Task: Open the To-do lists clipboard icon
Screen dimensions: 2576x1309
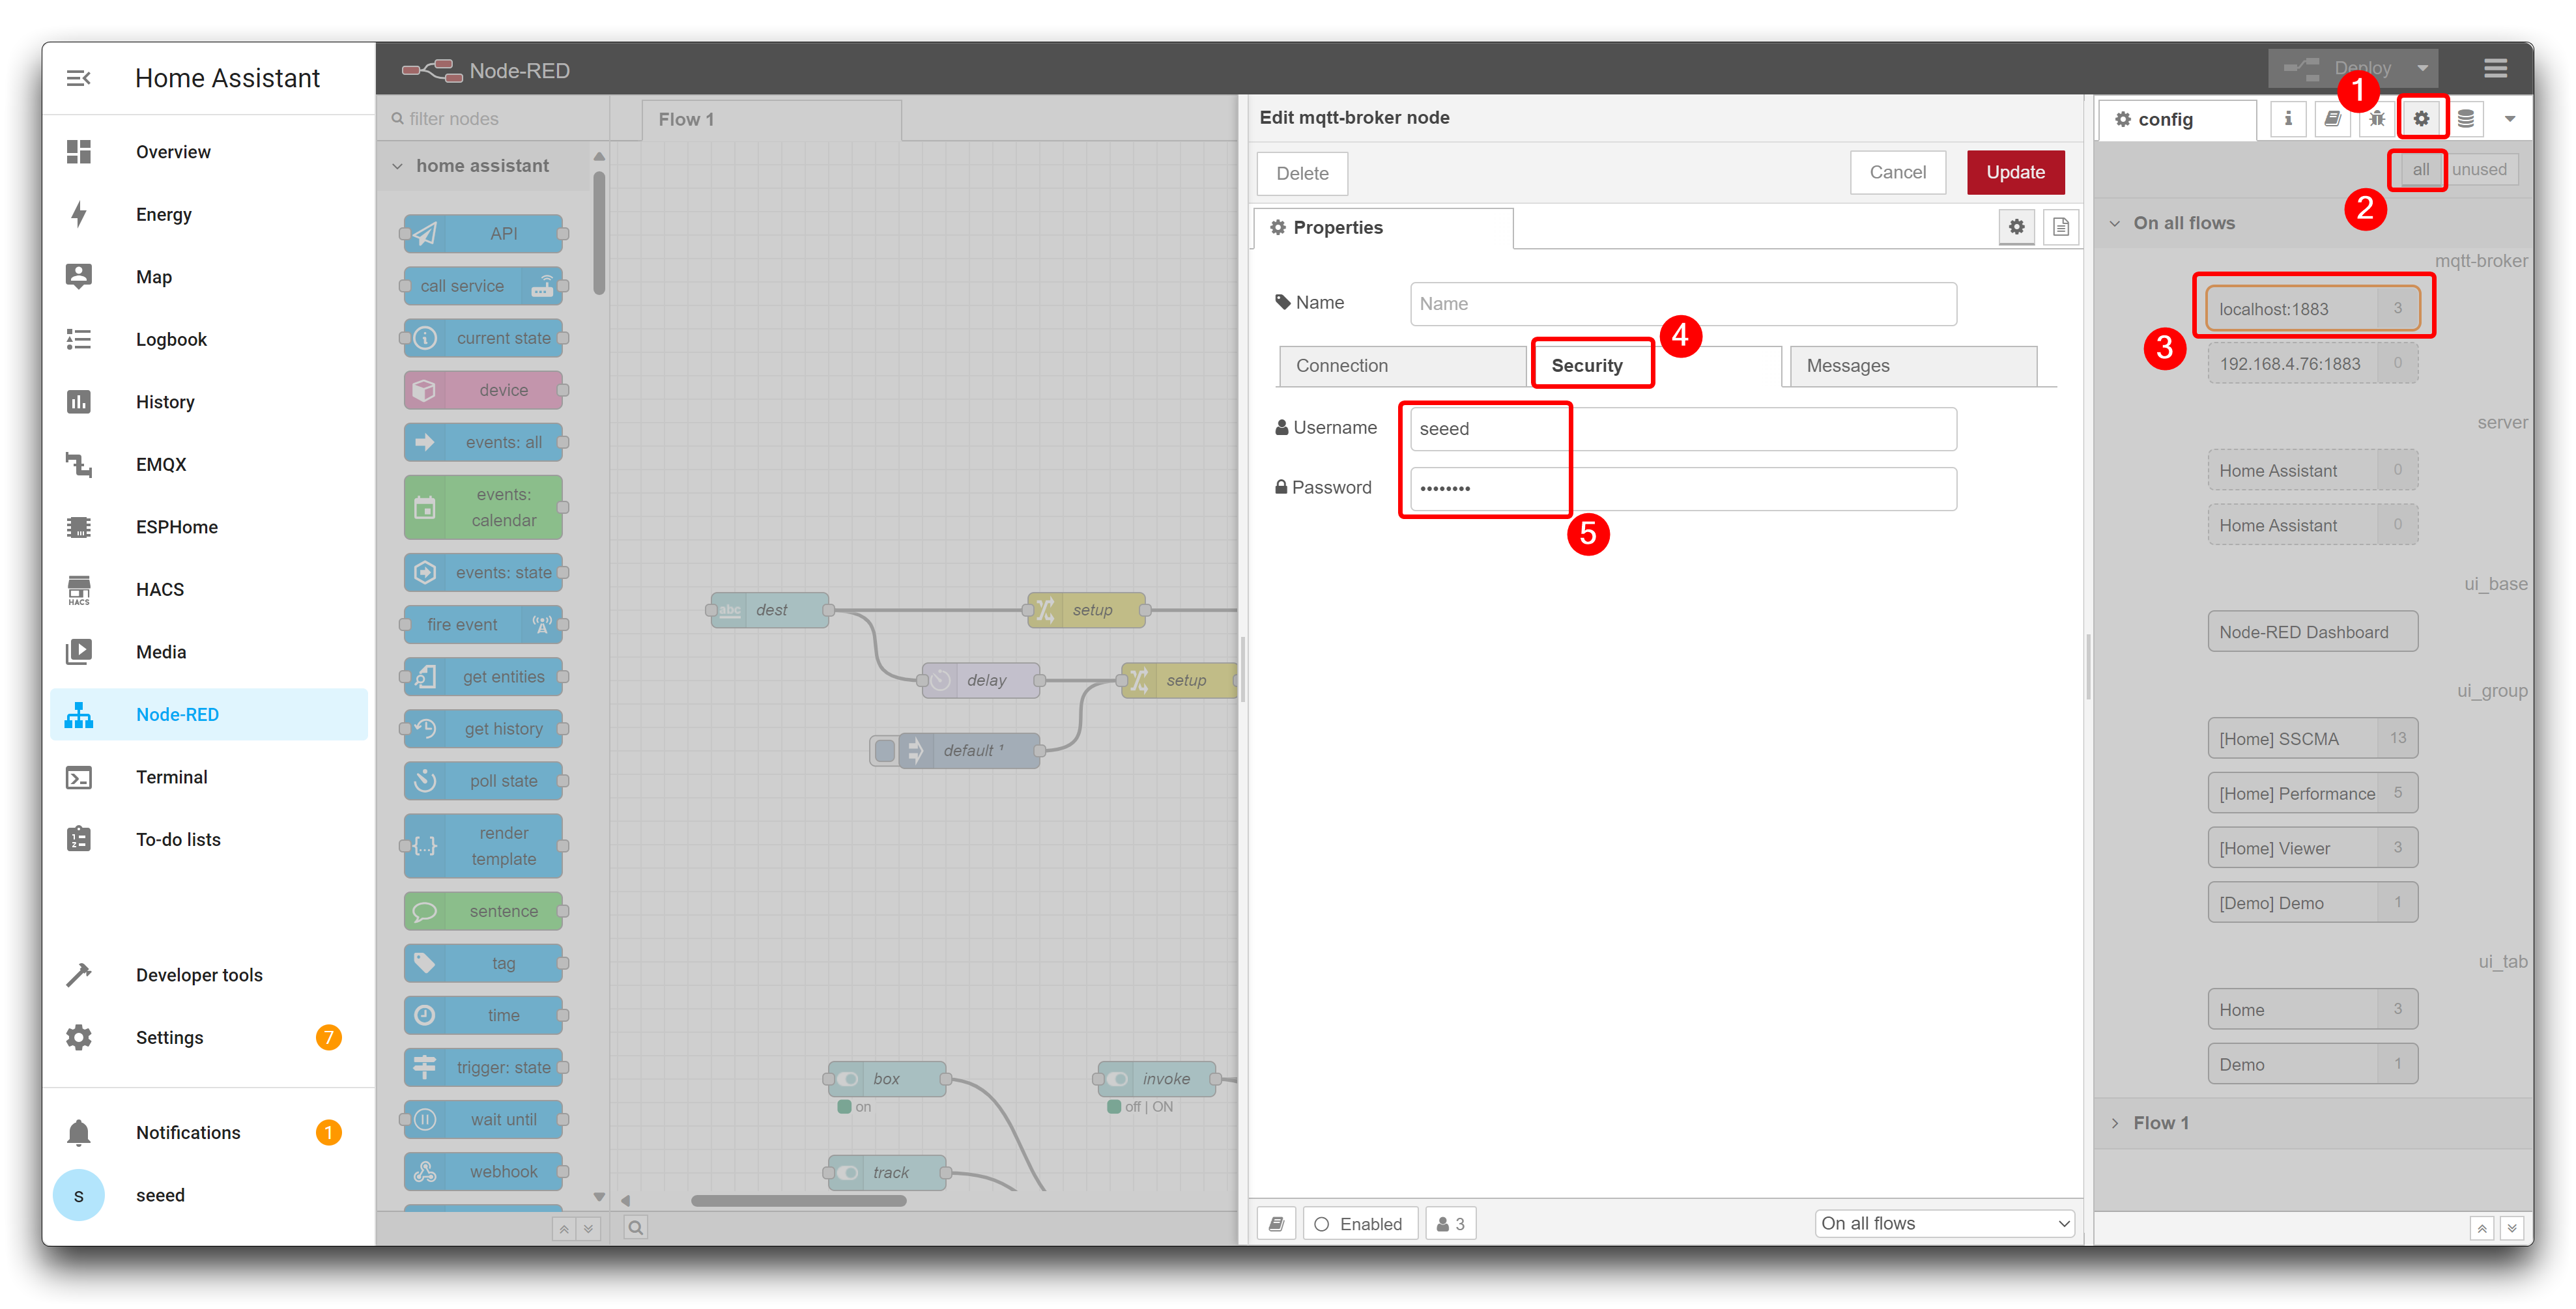Action: (x=79, y=839)
